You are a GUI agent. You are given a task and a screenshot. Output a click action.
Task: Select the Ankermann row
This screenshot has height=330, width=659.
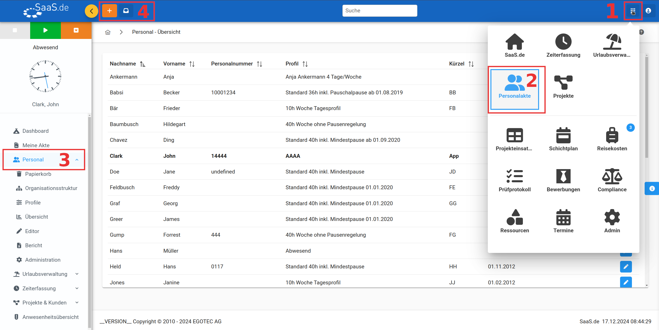[x=298, y=77]
